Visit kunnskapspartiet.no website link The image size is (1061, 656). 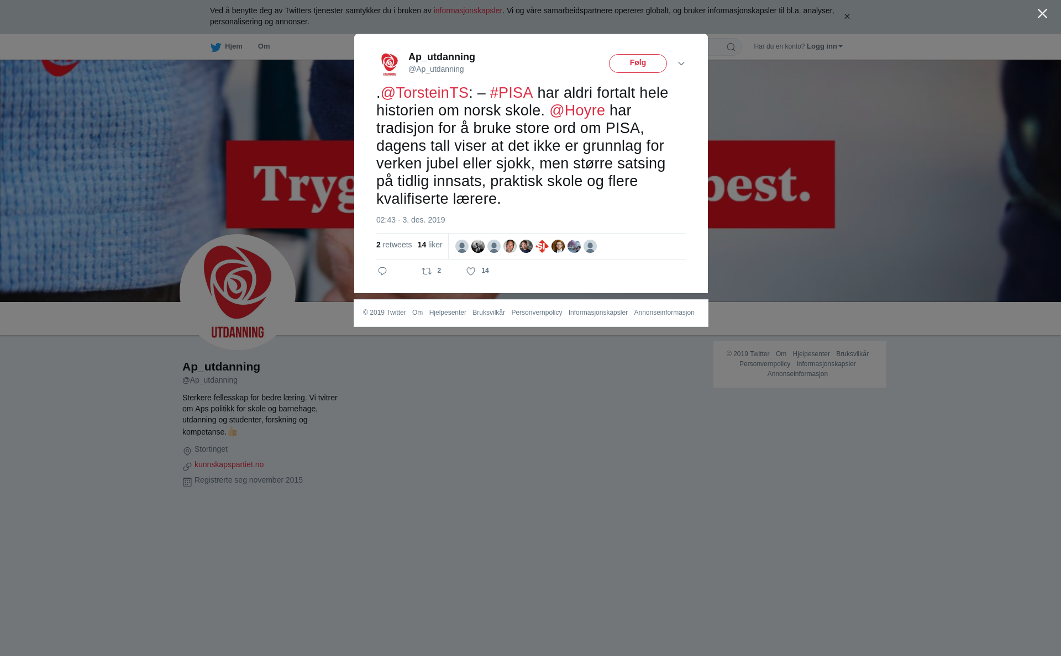(229, 464)
